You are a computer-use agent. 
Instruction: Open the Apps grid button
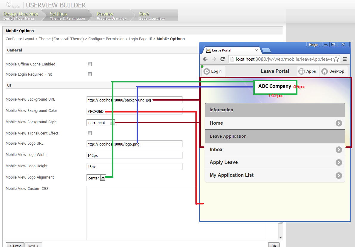pyautogui.click(x=308, y=71)
